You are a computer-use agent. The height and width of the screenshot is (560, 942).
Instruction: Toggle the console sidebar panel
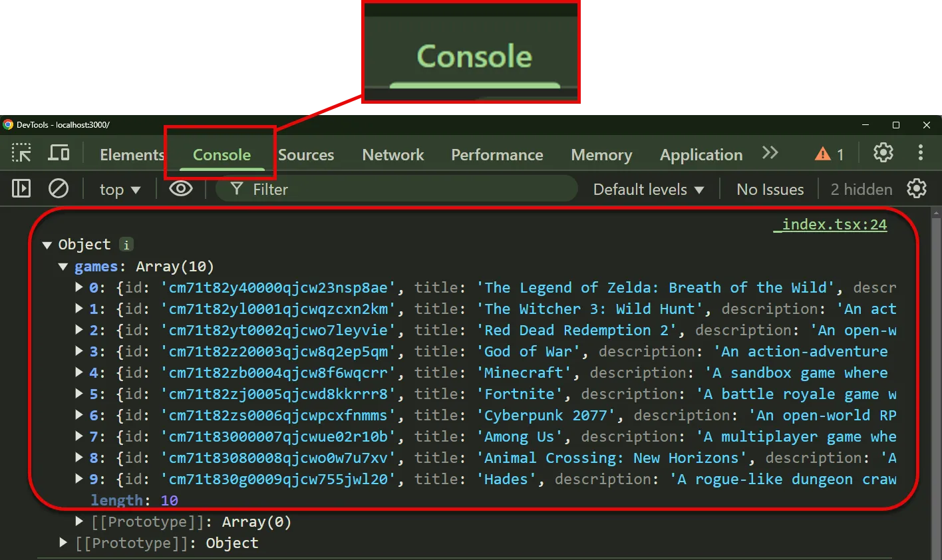pyautogui.click(x=21, y=188)
